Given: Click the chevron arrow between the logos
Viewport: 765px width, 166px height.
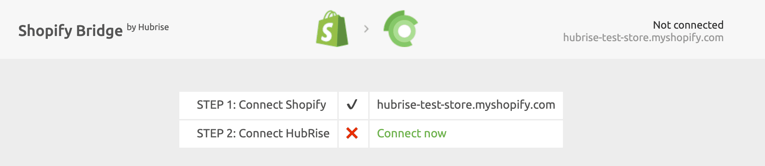Looking at the screenshot, I should point(366,29).
